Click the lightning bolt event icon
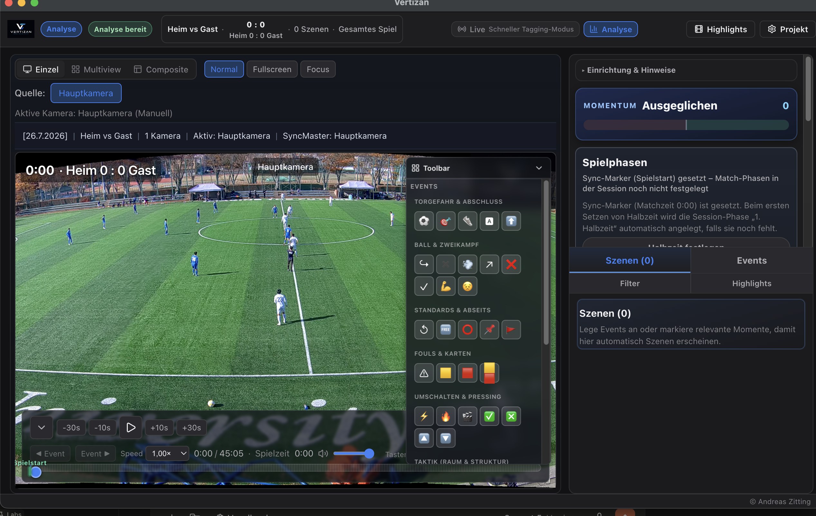Viewport: 816px width, 516px height. point(424,417)
